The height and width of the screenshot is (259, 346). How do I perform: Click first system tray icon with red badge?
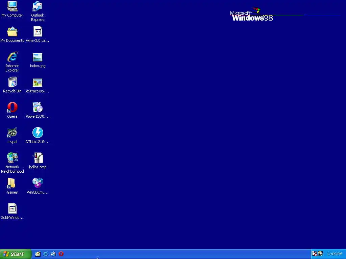click(315, 254)
